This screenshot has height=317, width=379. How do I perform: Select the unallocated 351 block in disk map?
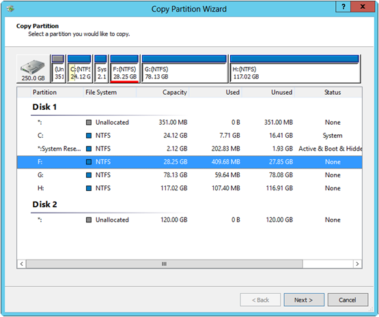(58, 69)
